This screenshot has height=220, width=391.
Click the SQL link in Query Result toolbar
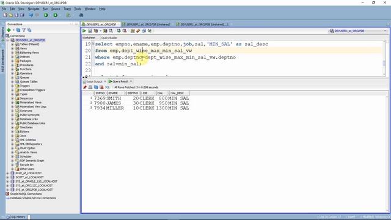pyautogui.click(x=108, y=87)
